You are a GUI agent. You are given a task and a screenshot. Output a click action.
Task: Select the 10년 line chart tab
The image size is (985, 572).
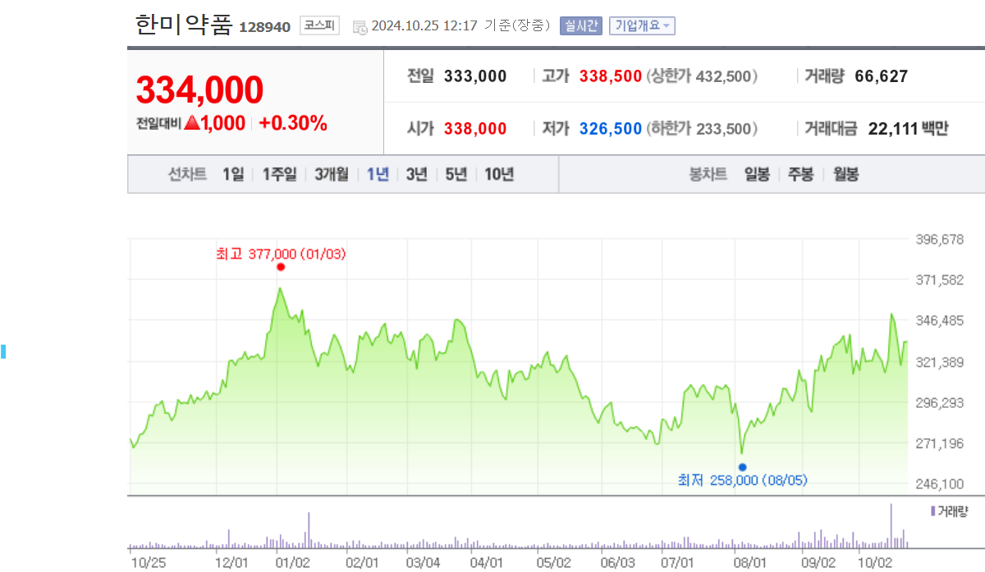point(499,174)
